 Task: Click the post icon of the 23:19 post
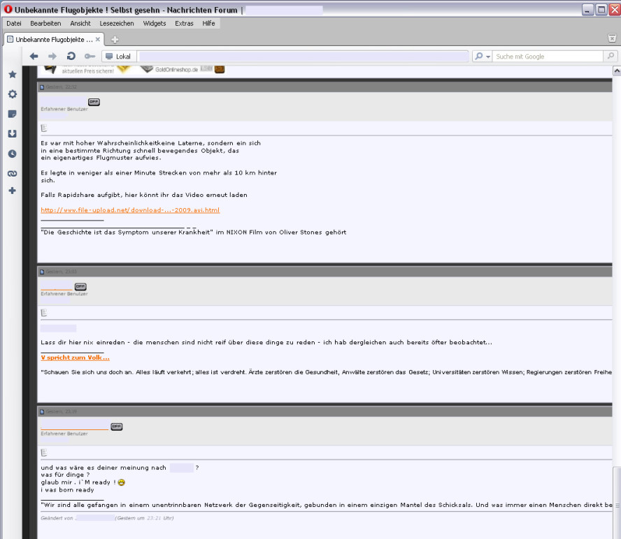tap(42, 412)
